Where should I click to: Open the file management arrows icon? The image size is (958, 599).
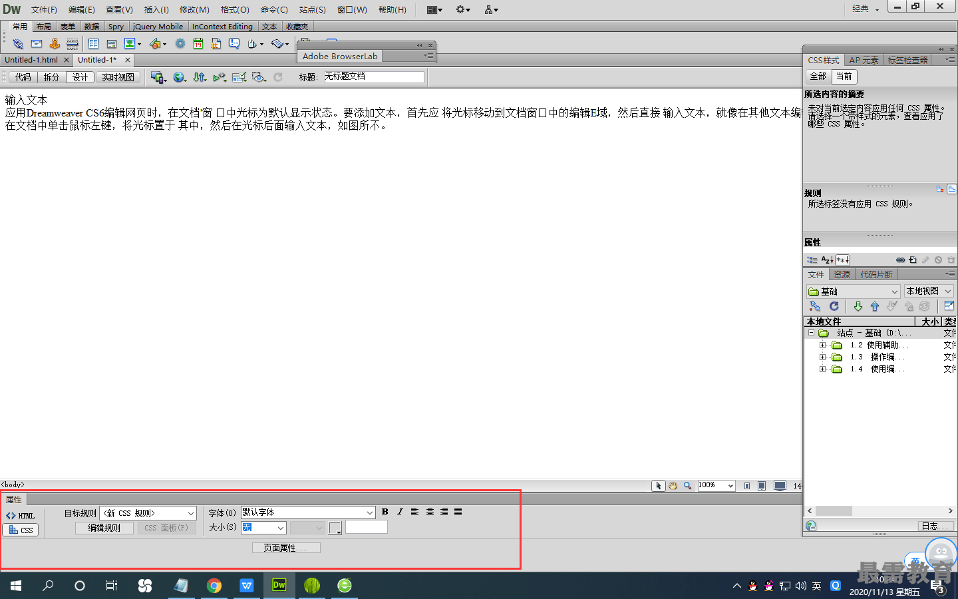(x=199, y=77)
